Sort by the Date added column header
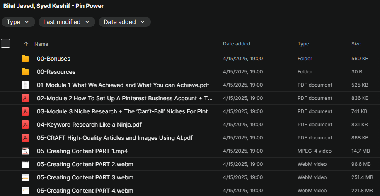This screenshot has width=380, height=196. [x=236, y=44]
